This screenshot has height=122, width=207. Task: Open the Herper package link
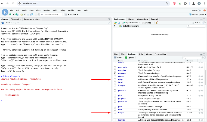point(121,113)
